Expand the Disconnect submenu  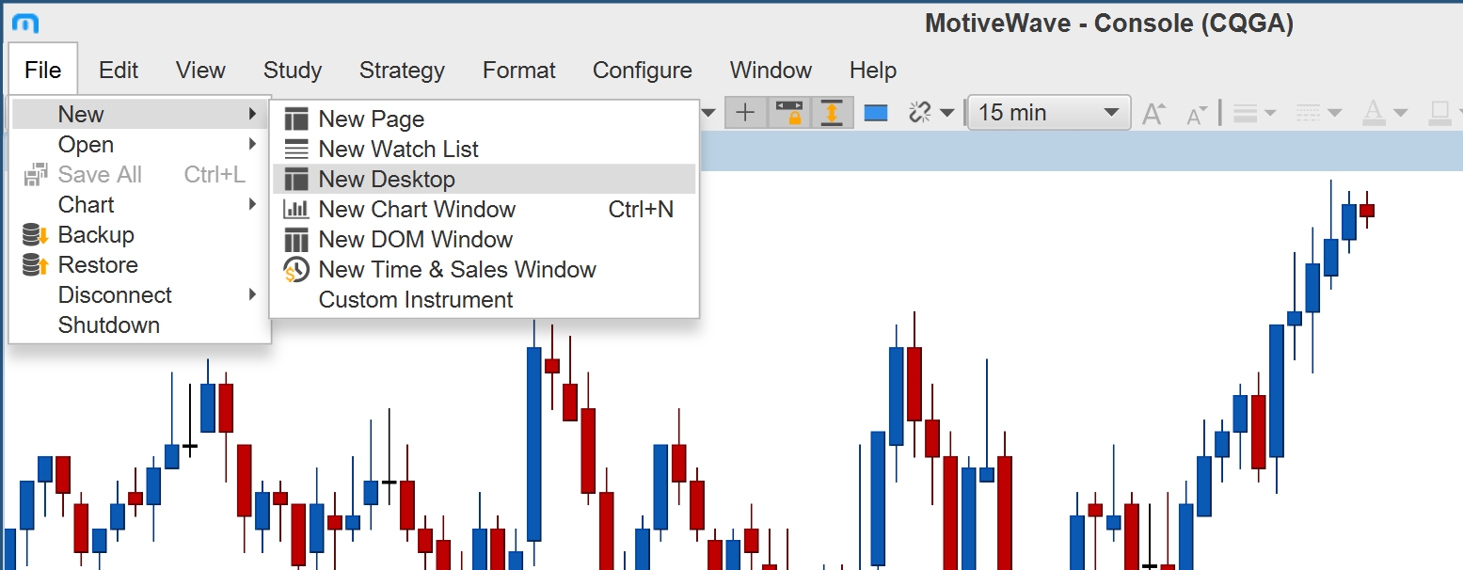tap(139, 295)
